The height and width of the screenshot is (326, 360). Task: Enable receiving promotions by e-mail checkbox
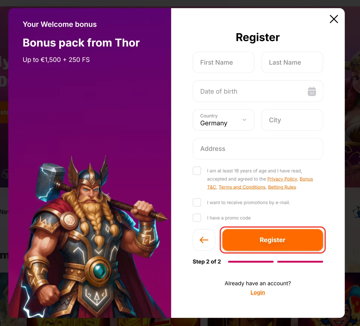pyautogui.click(x=197, y=202)
